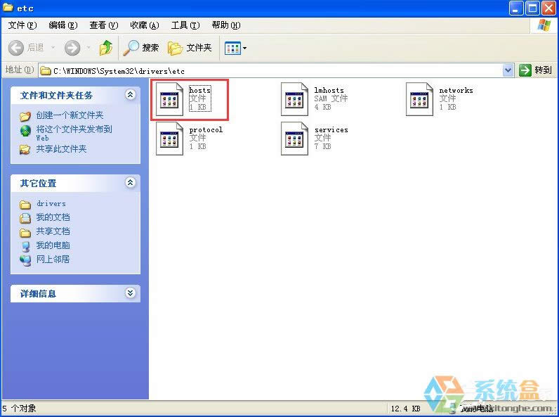
Task: Open 共享文档 link
Action: 53,231
